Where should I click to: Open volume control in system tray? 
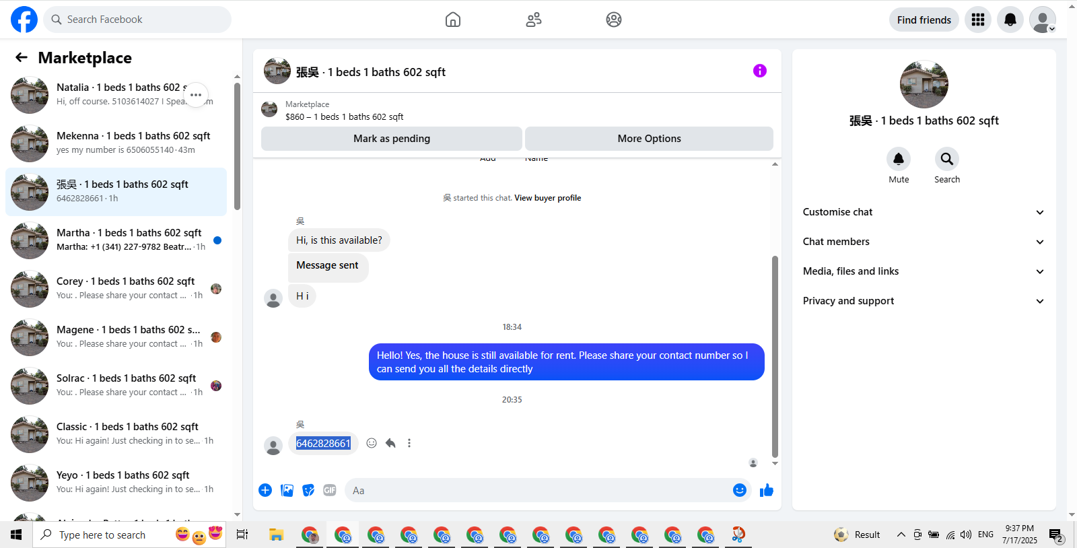click(966, 535)
